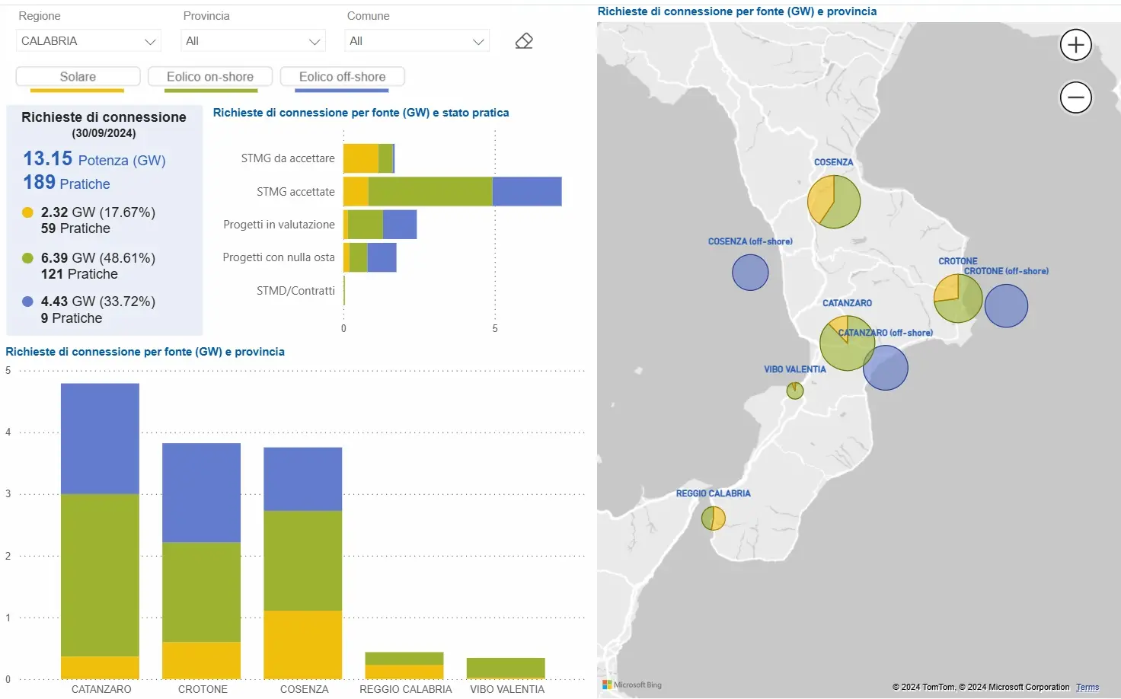
Task: Click STMG accettate yellow bar segment
Action: pos(356,191)
